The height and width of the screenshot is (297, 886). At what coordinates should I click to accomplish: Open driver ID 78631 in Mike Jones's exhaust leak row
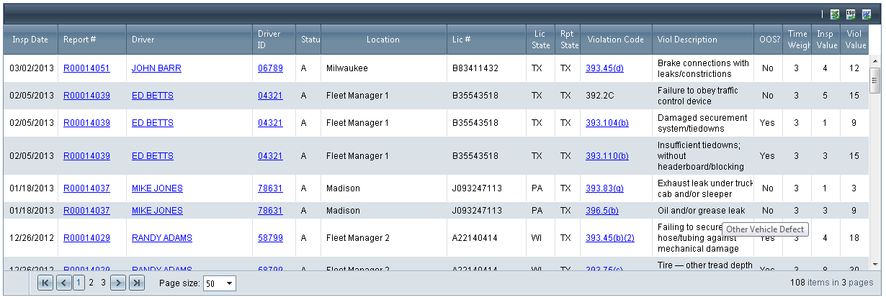coord(270,188)
